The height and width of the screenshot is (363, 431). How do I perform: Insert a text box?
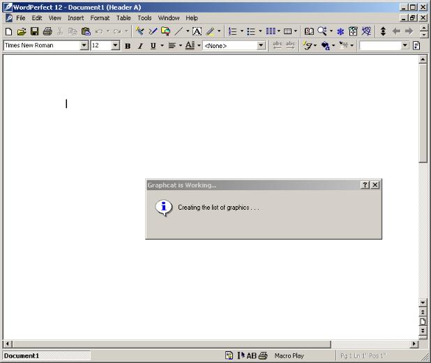[x=197, y=31]
